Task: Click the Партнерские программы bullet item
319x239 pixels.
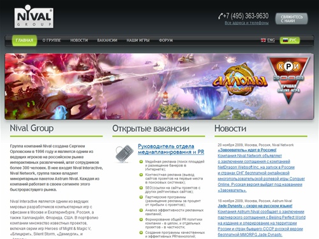Action: (x=173, y=201)
